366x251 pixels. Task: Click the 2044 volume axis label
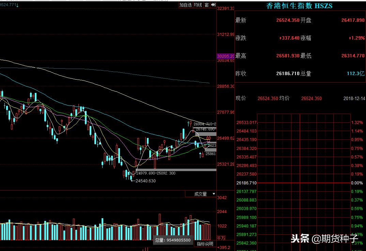(222, 212)
